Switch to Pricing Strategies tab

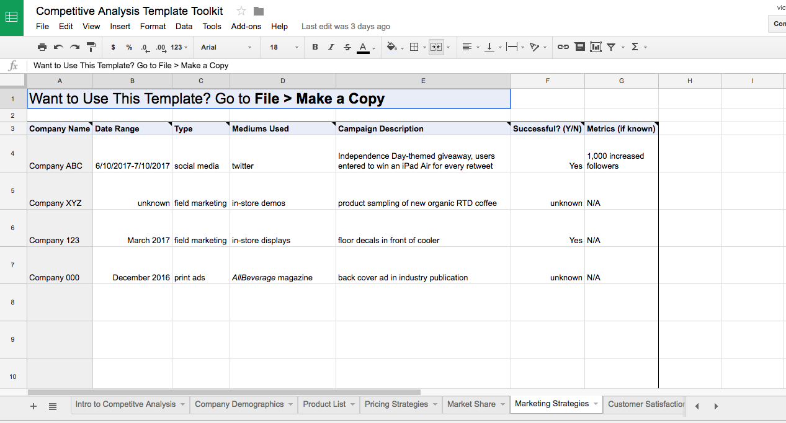396,404
